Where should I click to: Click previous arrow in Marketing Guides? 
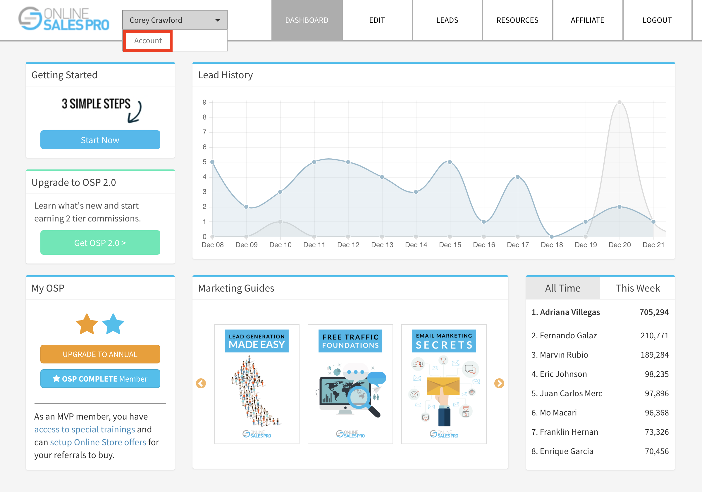pos(201,383)
